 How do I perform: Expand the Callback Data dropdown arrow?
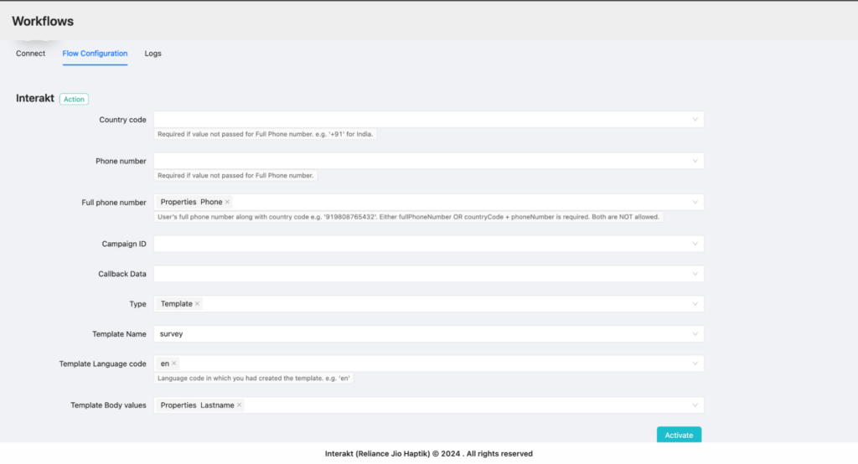pos(695,274)
